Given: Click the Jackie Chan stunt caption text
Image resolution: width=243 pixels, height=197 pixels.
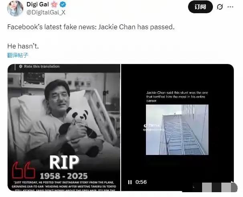Looking at the screenshot, I should [x=177, y=97].
